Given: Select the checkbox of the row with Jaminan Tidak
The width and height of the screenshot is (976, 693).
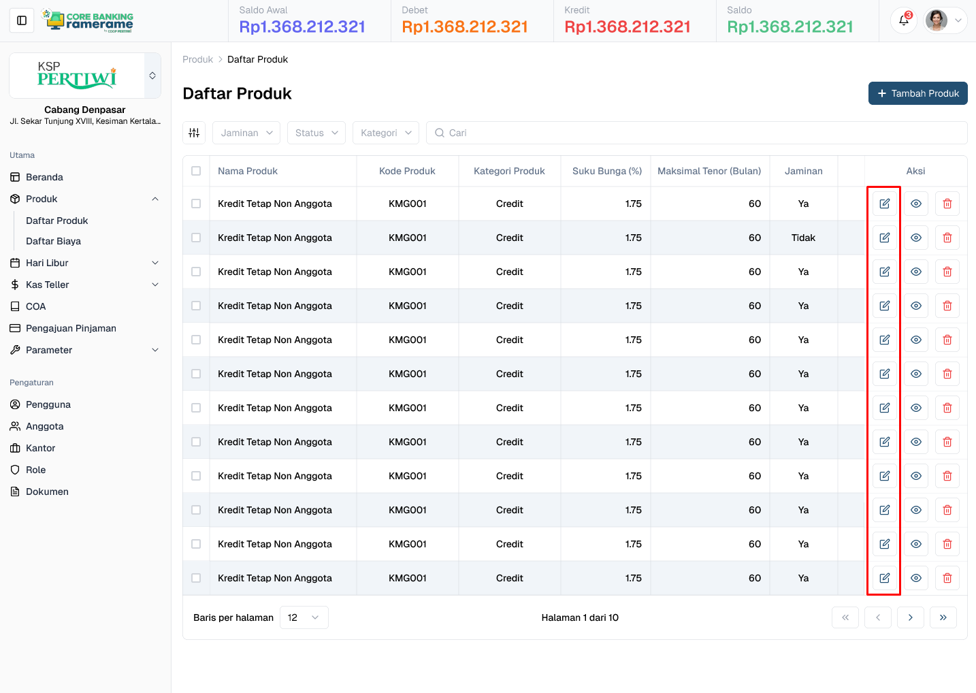Looking at the screenshot, I should click(196, 238).
